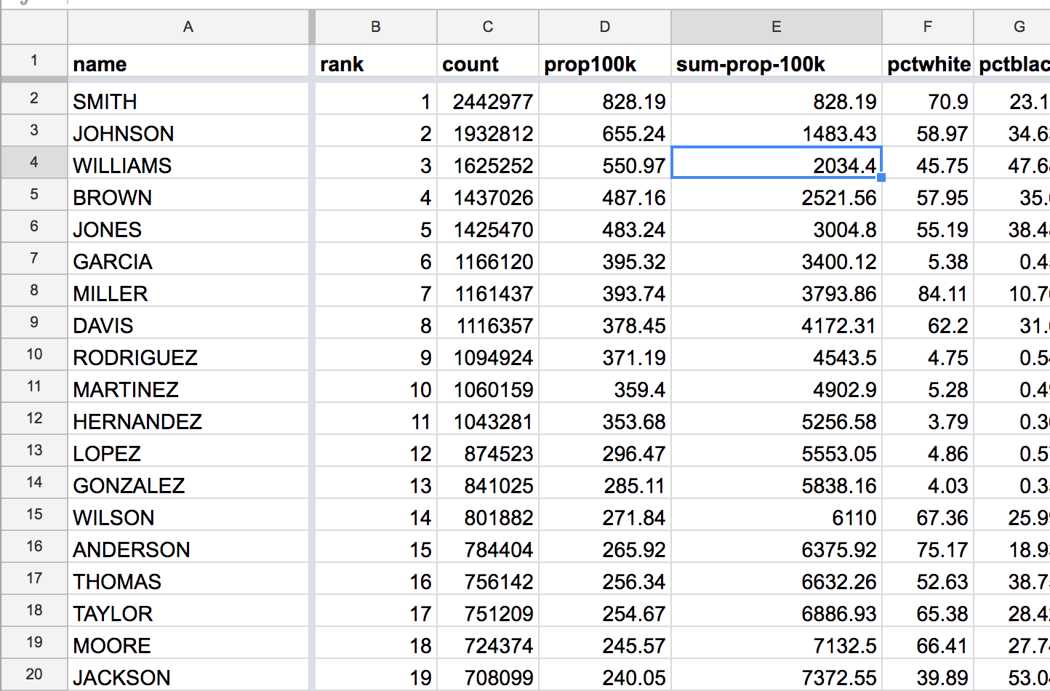Click count cell 1932812
Viewport: 1050px width, 691px height.
488,131
